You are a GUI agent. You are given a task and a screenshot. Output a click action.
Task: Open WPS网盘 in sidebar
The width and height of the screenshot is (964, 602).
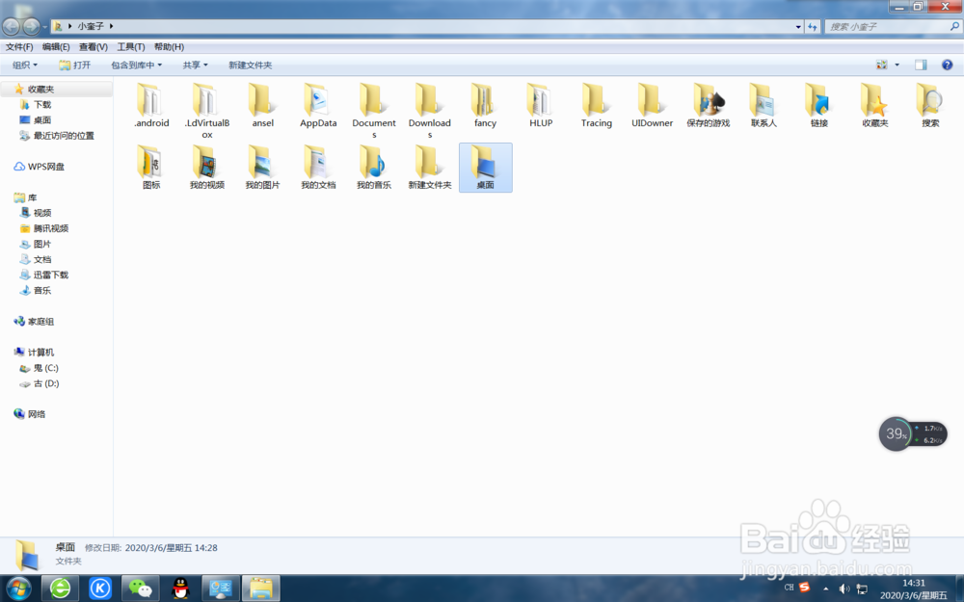click(46, 167)
